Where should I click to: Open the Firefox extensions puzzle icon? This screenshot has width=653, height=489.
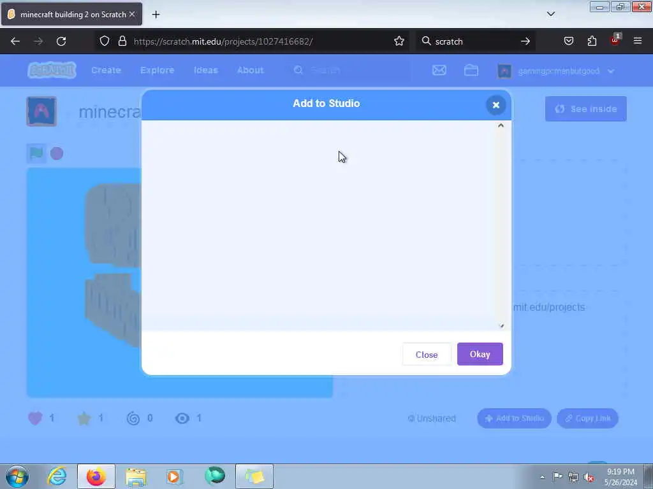click(x=592, y=41)
